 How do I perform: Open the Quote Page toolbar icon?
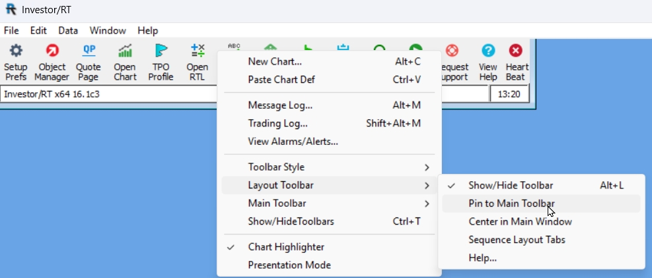point(89,51)
